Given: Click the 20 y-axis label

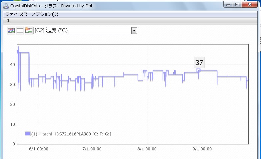Looking at the screenshot, I should click(x=12, y=105).
